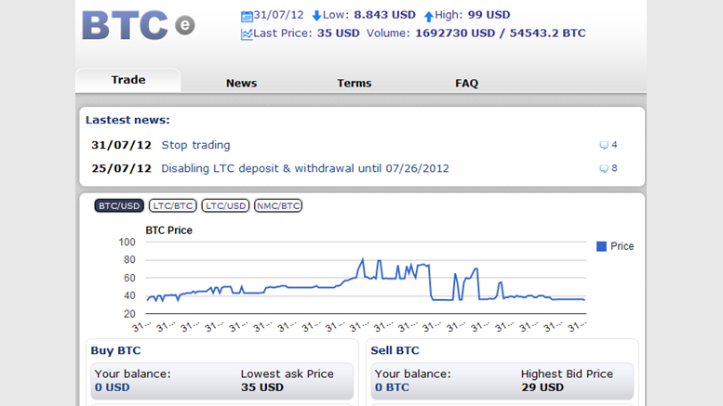This screenshot has width=723, height=406.
Task: Click the Lowest ask price 35 USD
Action: (x=261, y=387)
